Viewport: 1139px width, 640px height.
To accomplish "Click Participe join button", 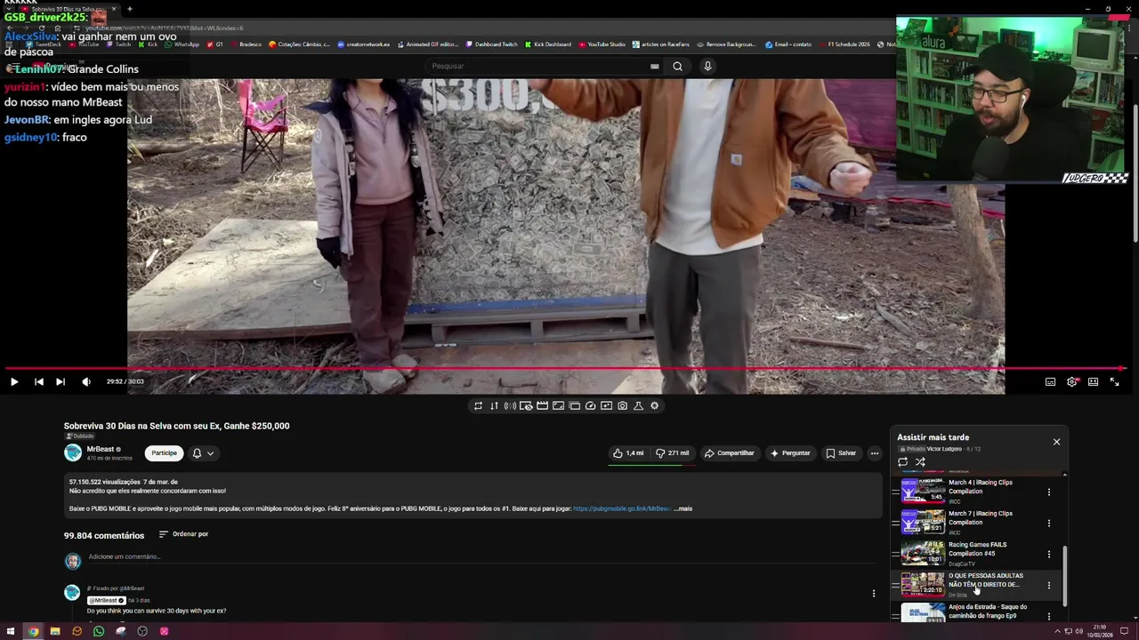I will coord(164,453).
